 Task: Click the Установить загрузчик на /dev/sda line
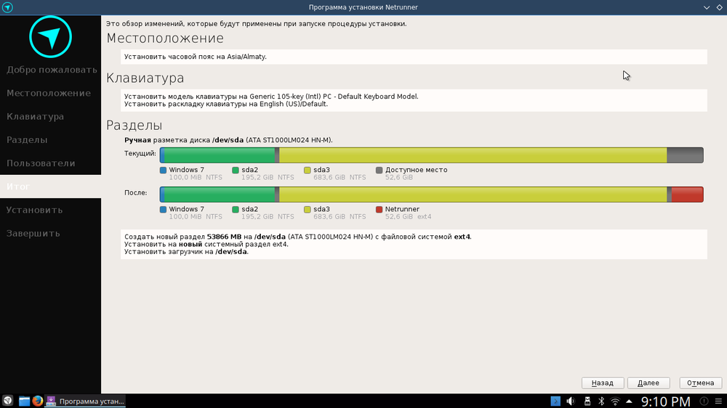[x=186, y=252]
